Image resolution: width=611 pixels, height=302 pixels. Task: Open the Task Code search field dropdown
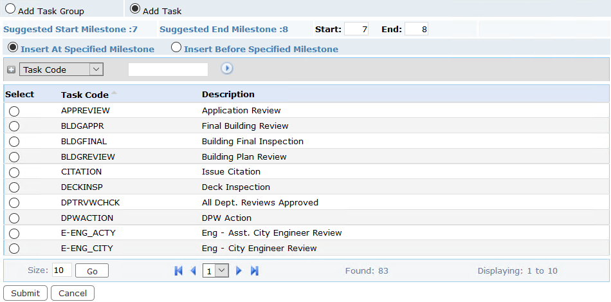pyautogui.click(x=62, y=70)
